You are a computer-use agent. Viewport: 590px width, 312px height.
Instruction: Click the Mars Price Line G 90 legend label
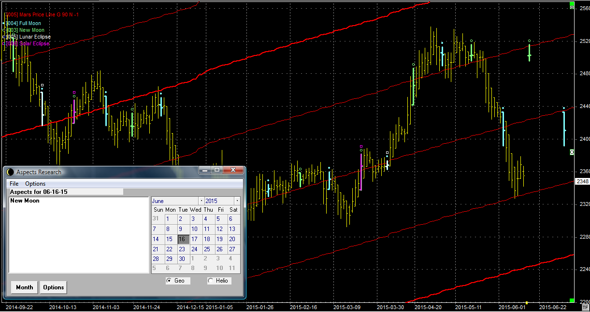click(x=43, y=15)
